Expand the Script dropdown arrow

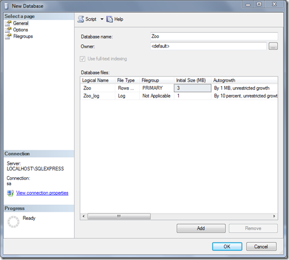click(102, 19)
